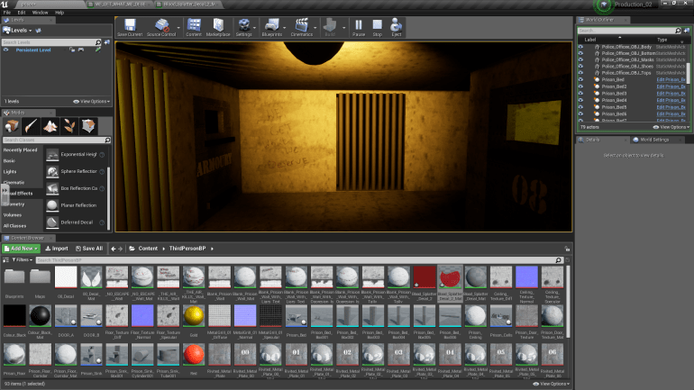This screenshot has height=390, width=694.
Task: Toggle Persistent Level visibility eye
Action: (x=5, y=50)
